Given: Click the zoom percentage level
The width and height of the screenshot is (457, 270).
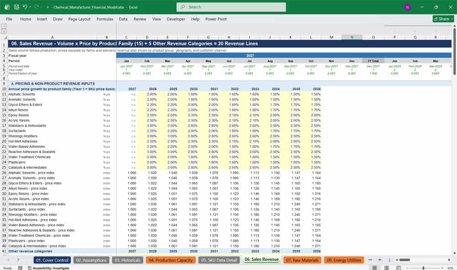Looking at the screenshot, I should pos(450,268).
